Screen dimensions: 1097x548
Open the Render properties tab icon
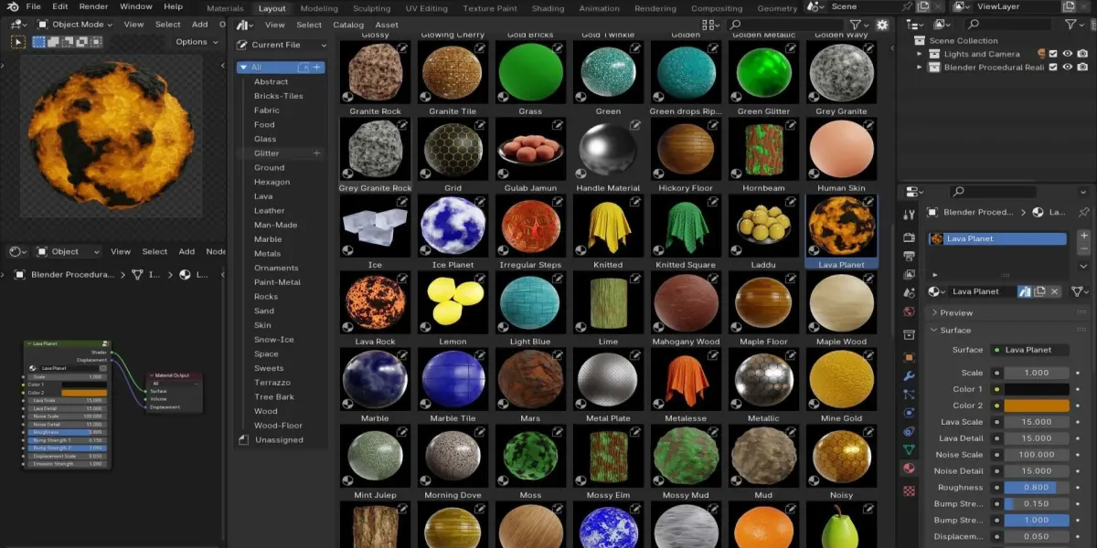909,237
